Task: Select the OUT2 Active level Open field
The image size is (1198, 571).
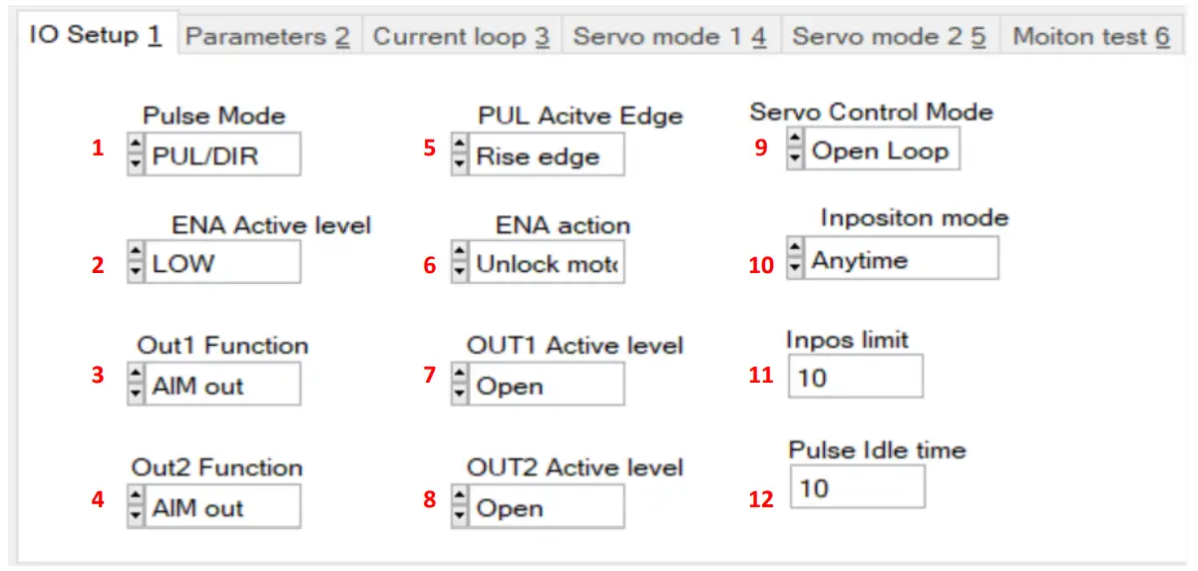Action: pos(547,507)
